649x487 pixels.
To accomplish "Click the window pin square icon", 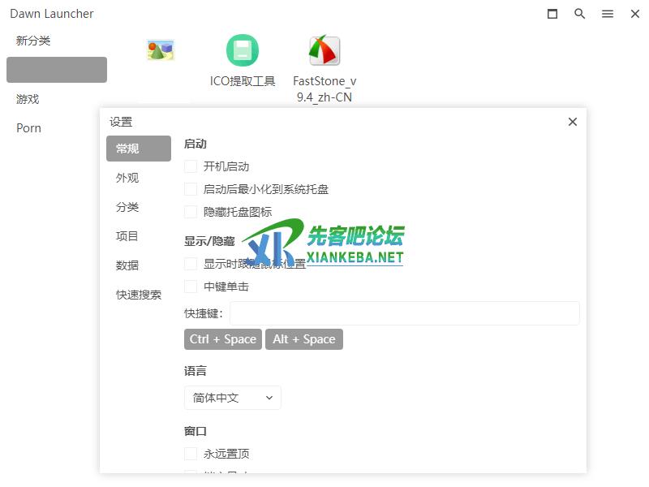I will coord(552,14).
